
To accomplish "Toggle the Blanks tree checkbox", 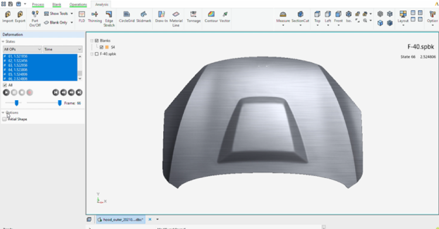I will (97, 40).
